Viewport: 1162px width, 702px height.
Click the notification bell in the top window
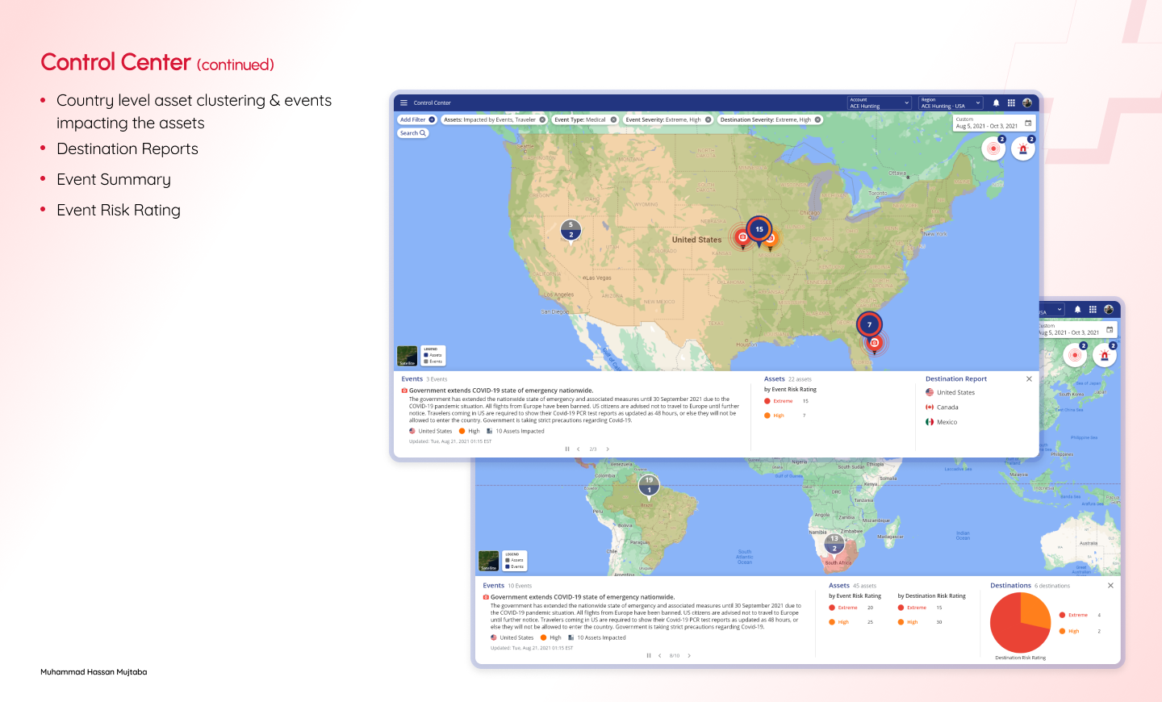pyautogui.click(x=996, y=103)
